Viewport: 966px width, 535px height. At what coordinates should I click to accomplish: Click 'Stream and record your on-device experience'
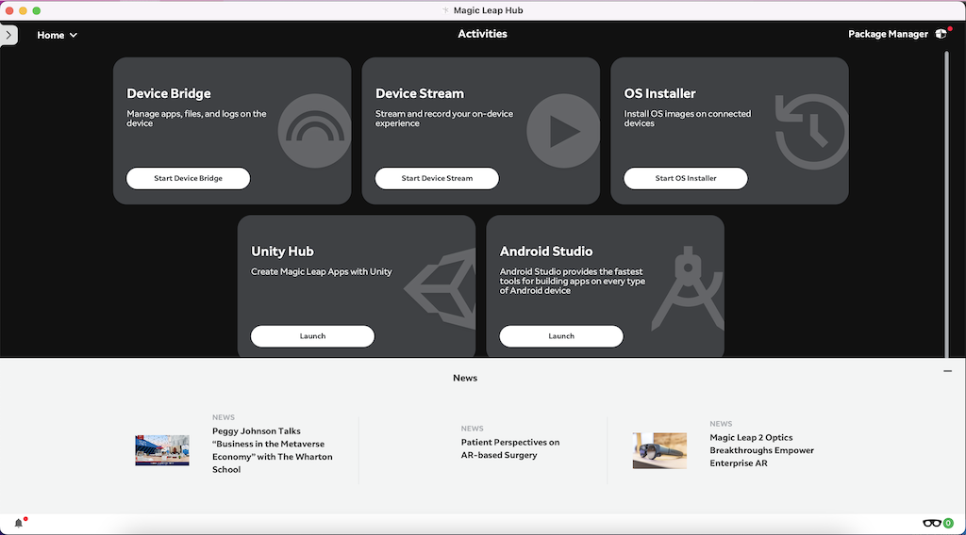point(444,119)
